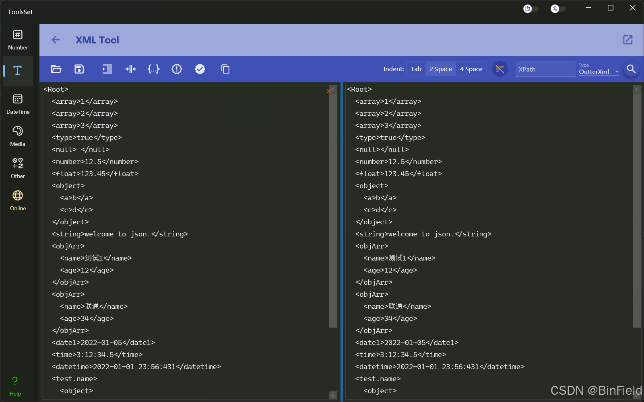Viewport: 644px width, 402px height.
Task: Format XML with the indent icon
Action: 107,69
